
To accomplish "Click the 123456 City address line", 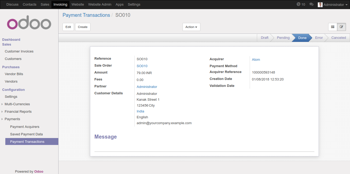I will click(x=146, y=106).
